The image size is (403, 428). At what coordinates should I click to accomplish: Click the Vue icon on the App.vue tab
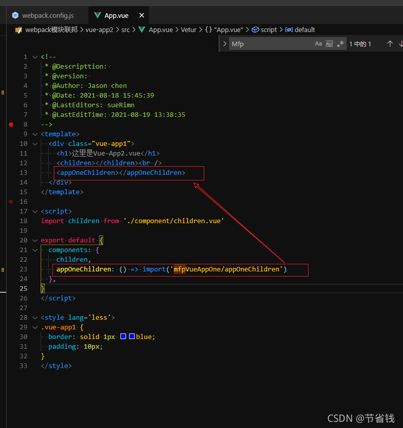(x=98, y=15)
